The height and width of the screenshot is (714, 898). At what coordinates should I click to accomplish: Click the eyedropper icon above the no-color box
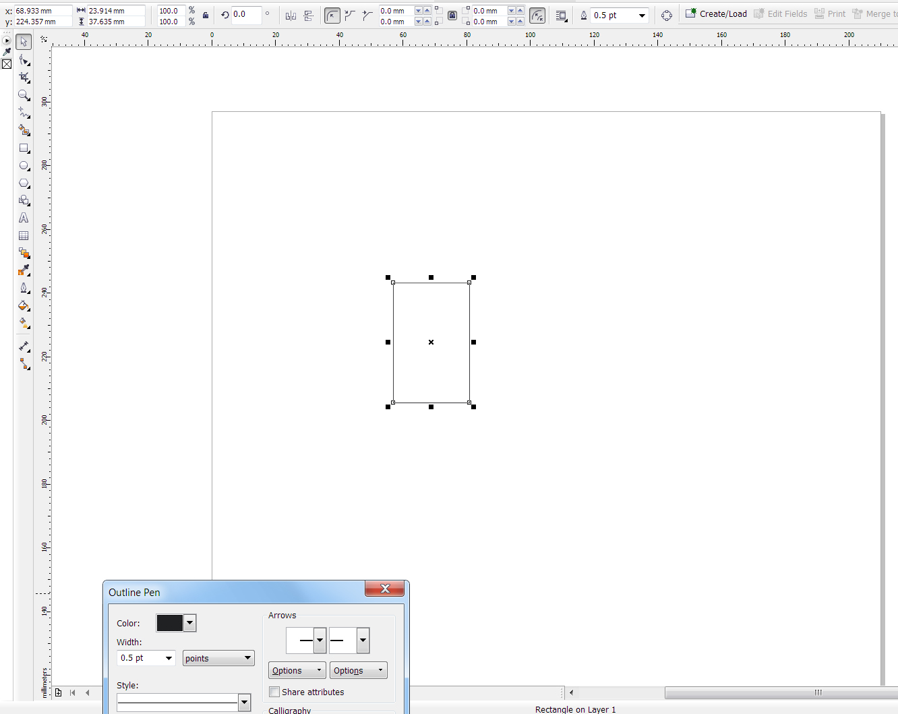7,52
